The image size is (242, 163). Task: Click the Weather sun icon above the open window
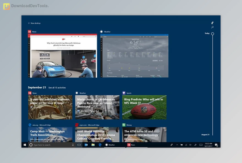101,32
